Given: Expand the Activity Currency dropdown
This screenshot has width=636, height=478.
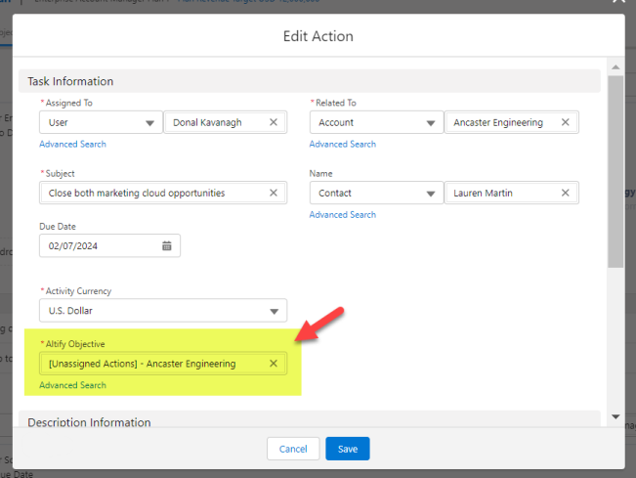Looking at the screenshot, I should (x=163, y=311).
